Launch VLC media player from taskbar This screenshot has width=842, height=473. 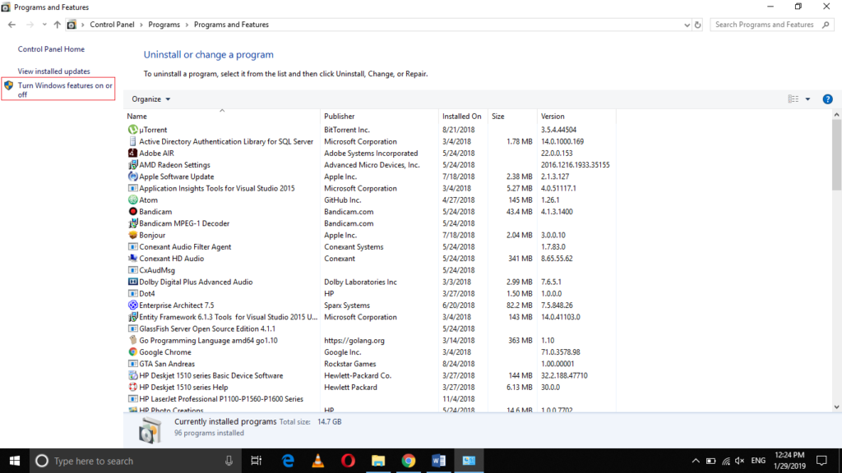318,461
